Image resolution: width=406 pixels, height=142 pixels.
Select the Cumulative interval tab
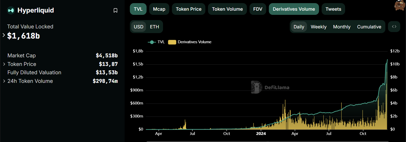click(369, 27)
